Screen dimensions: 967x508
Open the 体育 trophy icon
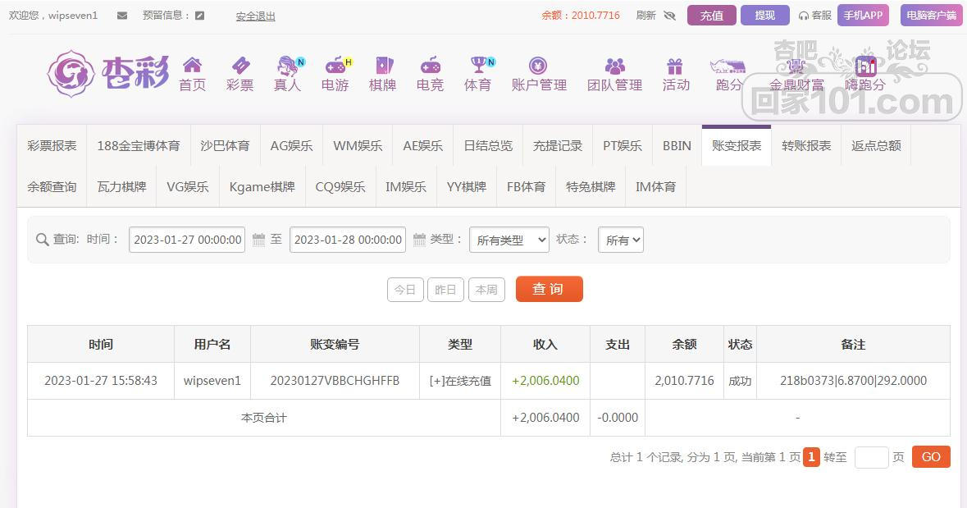tap(478, 65)
